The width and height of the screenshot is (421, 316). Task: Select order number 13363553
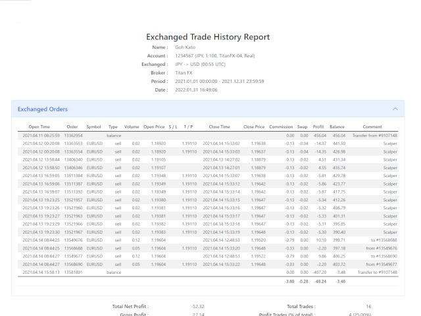(73, 144)
